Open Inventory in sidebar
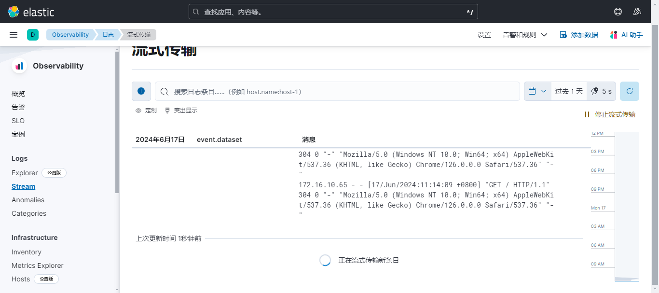659x293 pixels. (x=27, y=252)
